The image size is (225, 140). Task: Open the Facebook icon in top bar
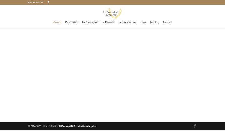(x=48, y=2)
